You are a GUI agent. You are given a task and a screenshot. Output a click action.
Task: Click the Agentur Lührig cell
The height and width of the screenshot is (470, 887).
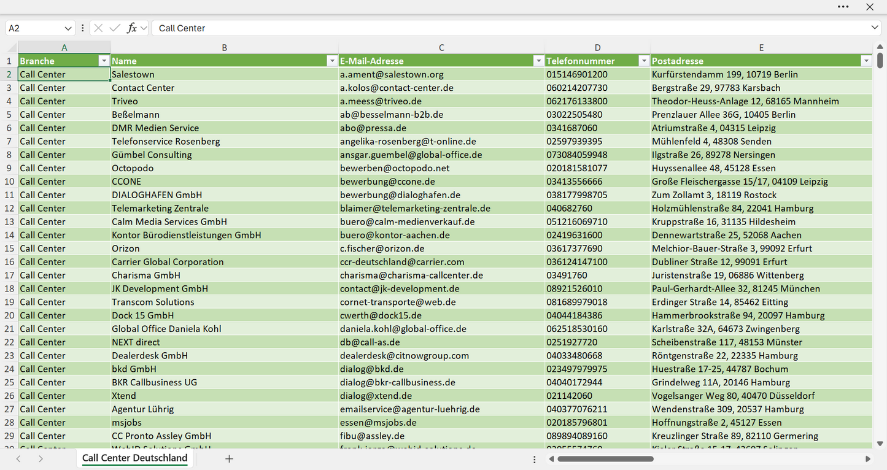224,409
